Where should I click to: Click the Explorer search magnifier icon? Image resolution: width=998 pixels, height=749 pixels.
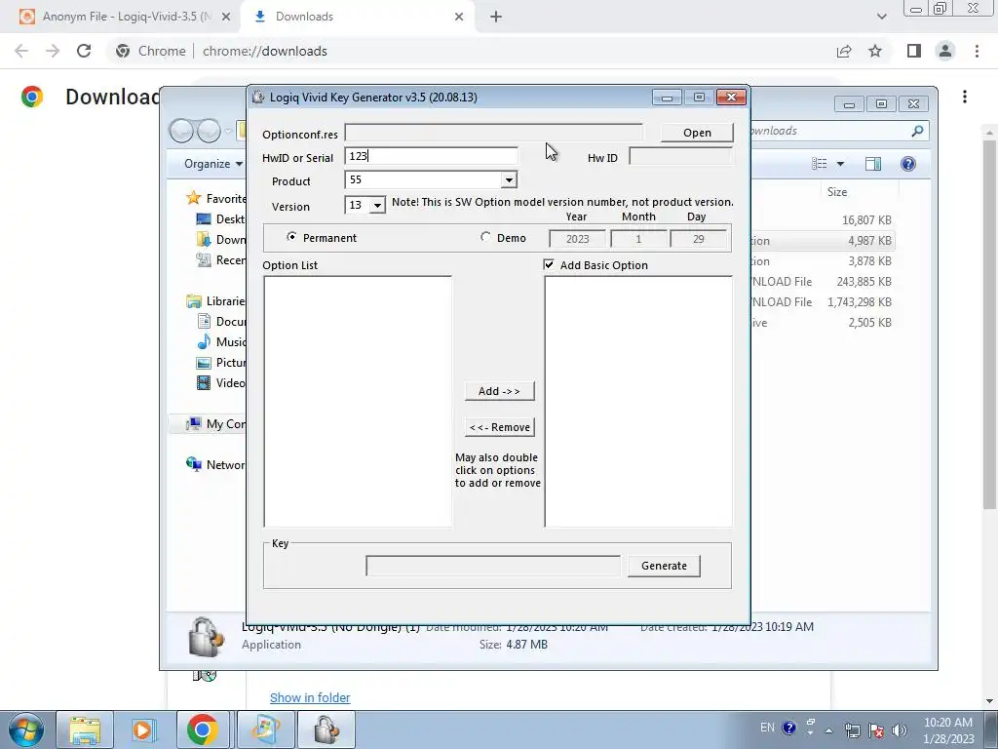click(917, 131)
